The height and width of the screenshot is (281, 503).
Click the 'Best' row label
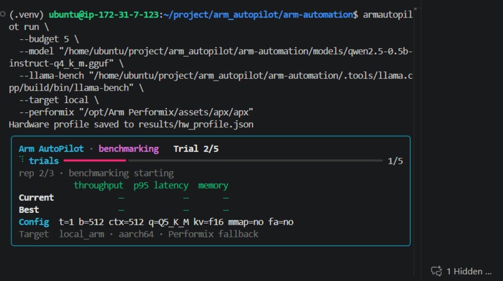[x=29, y=210]
